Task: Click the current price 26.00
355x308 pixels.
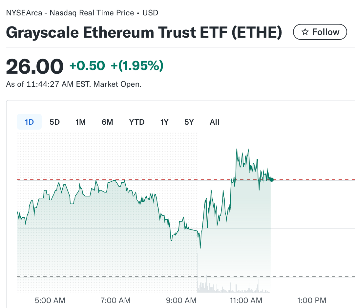Action: (x=34, y=65)
